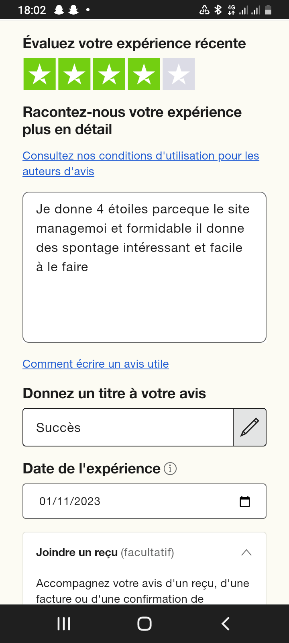The image size is (289, 643).
Task: Open Comment écrire un avis utile link
Action: click(96, 364)
